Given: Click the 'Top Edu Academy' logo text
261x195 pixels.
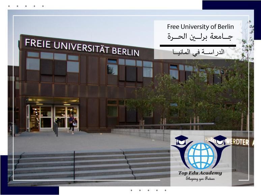Looking at the screenshot, I should (x=200, y=173).
